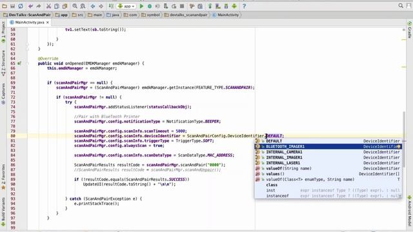Select the MainActivity breadcrumb class
This screenshot has height=232, width=413.
coord(225,15)
